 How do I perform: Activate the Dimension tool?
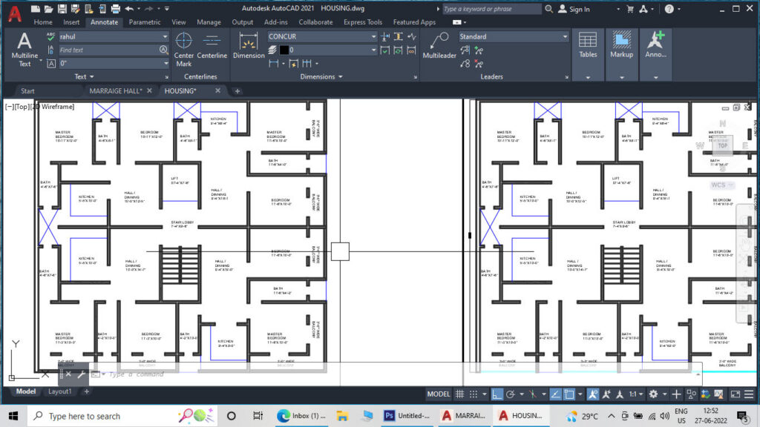pyautogui.click(x=249, y=47)
